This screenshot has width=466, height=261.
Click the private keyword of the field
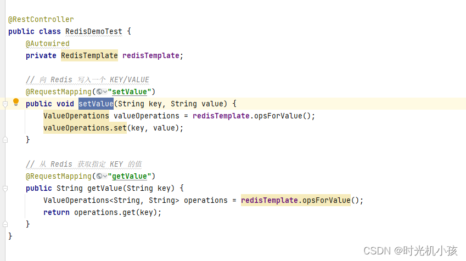[x=41, y=56]
